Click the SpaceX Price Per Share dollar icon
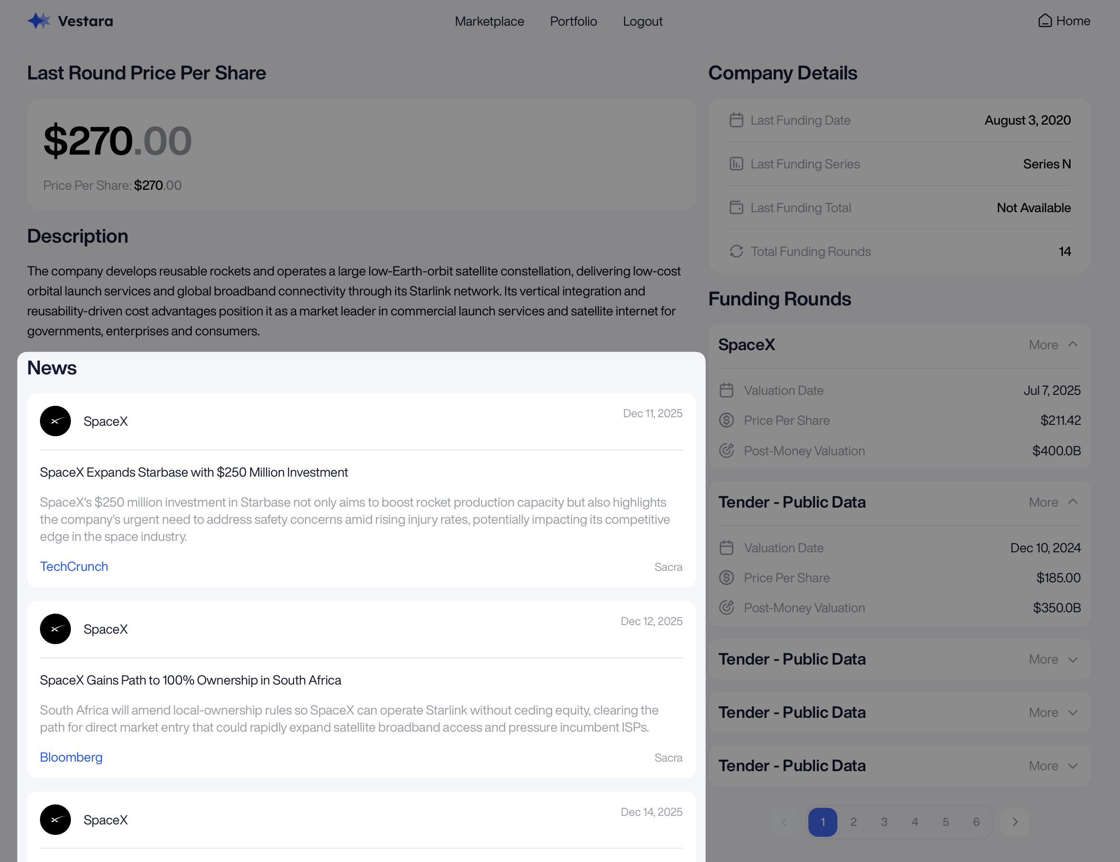The image size is (1120, 862). click(726, 421)
